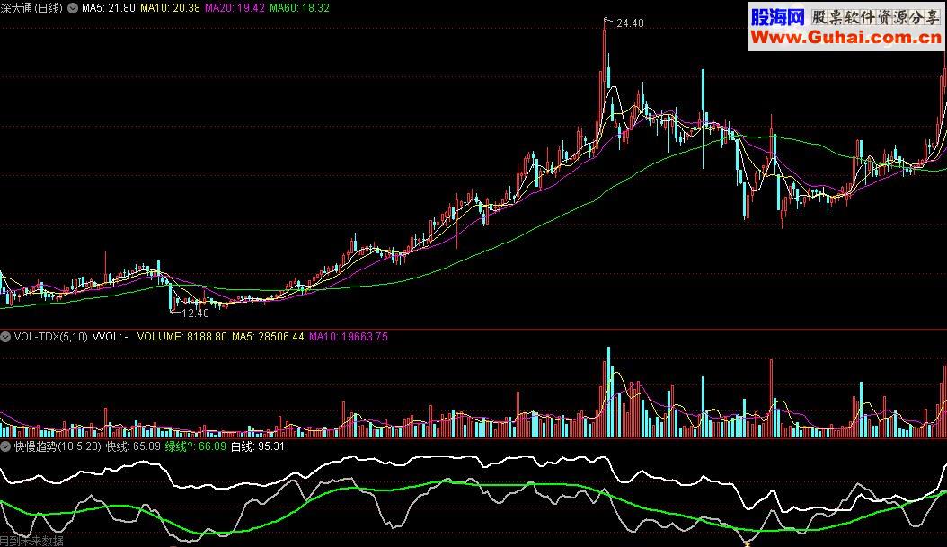Click the 快慢趋势(10,5,20) indicator name

pyautogui.click(x=58, y=446)
